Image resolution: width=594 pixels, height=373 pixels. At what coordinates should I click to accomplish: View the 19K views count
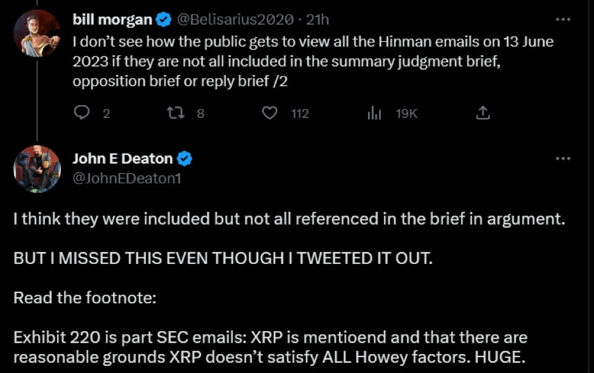point(406,114)
